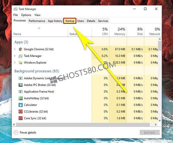The image size is (173, 143).
Task: Click the Task Manager process icon in Apps
Action: [21, 56]
